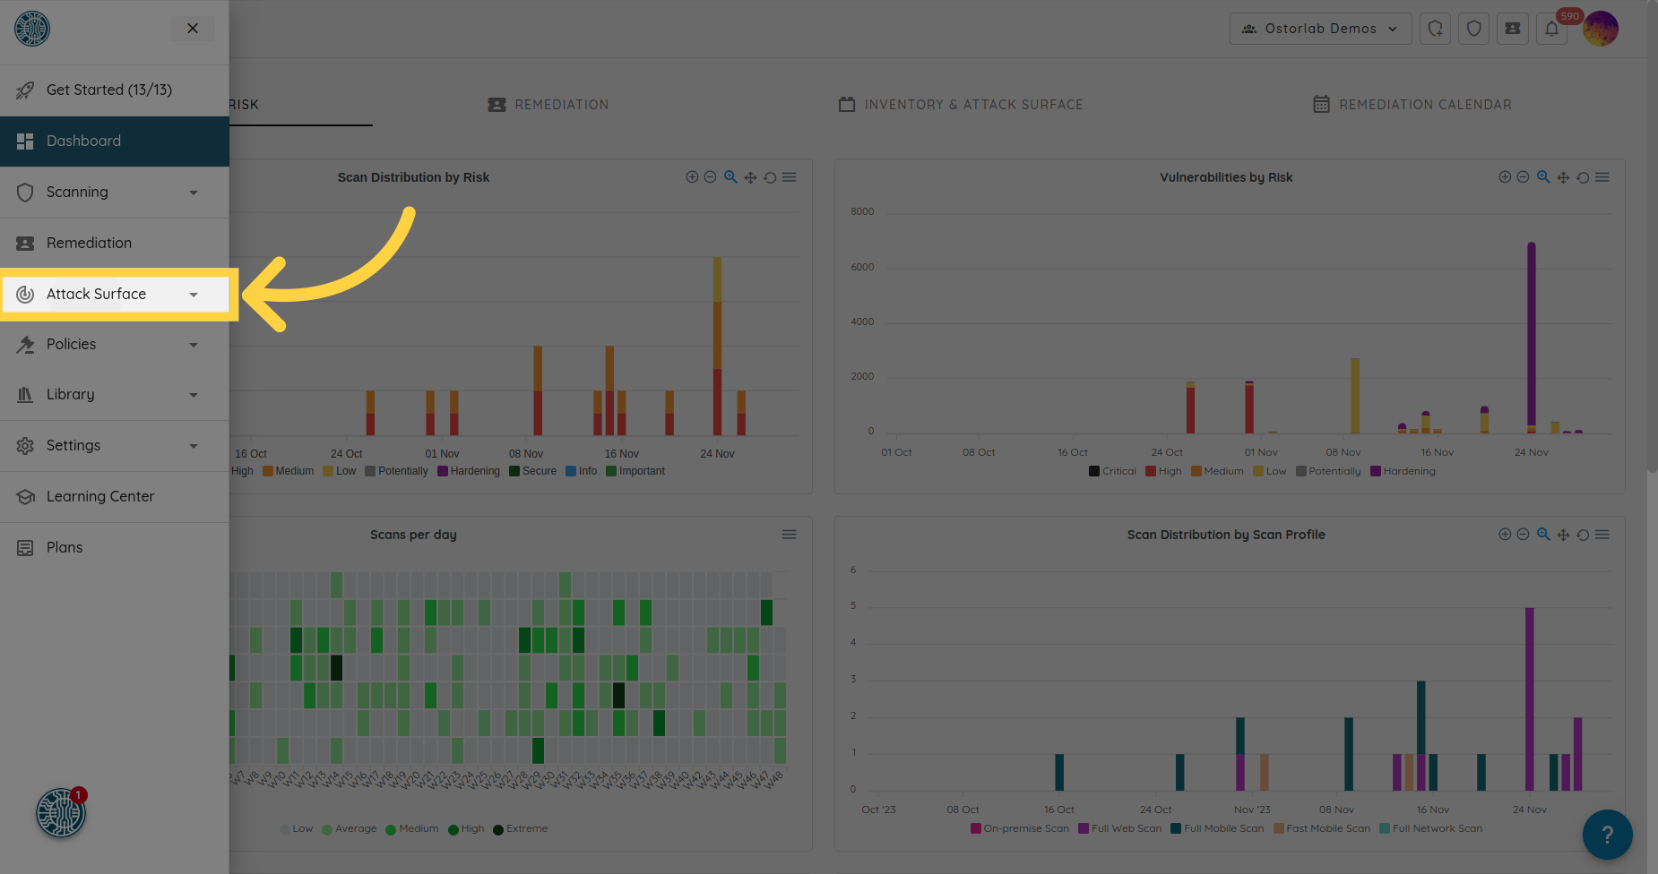Image resolution: width=1658 pixels, height=874 pixels.
Task: Open notifications bell with 590 badge
Action: [x=1551, y=29]
